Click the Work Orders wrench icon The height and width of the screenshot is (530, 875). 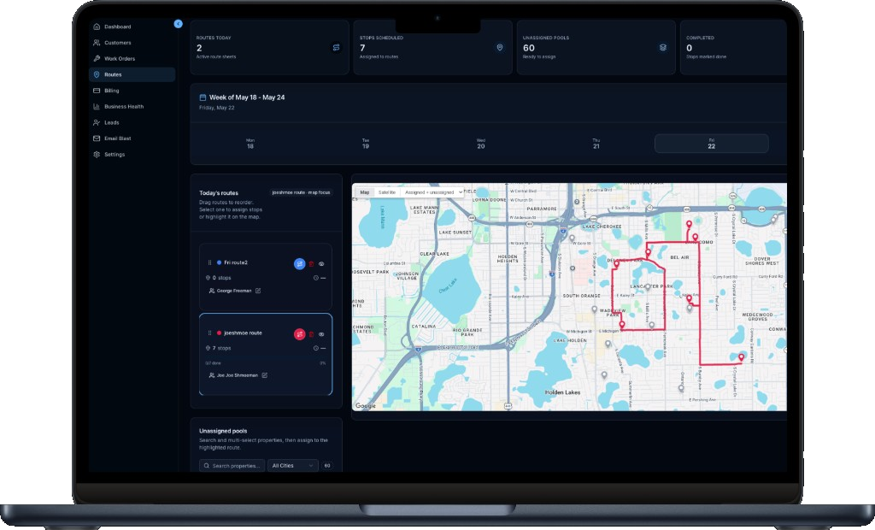[97, 58]
